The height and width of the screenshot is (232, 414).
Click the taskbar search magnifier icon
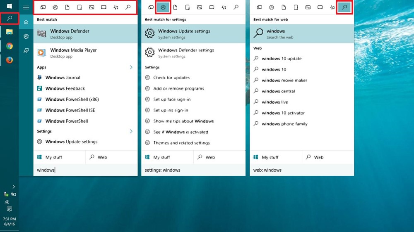coord(10,18)
